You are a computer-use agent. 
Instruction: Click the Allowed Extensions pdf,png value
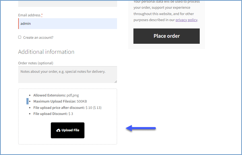72,95
